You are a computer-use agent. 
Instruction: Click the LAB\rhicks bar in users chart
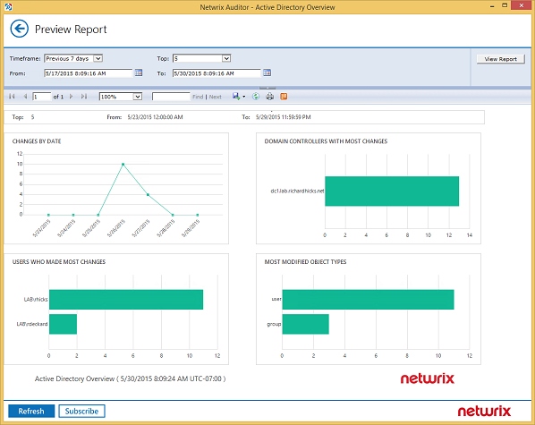coord(126,300)
